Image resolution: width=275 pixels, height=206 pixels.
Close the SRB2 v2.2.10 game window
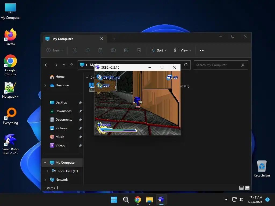174,67
